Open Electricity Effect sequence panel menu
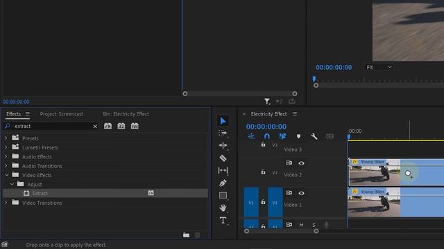 (295, 113)
